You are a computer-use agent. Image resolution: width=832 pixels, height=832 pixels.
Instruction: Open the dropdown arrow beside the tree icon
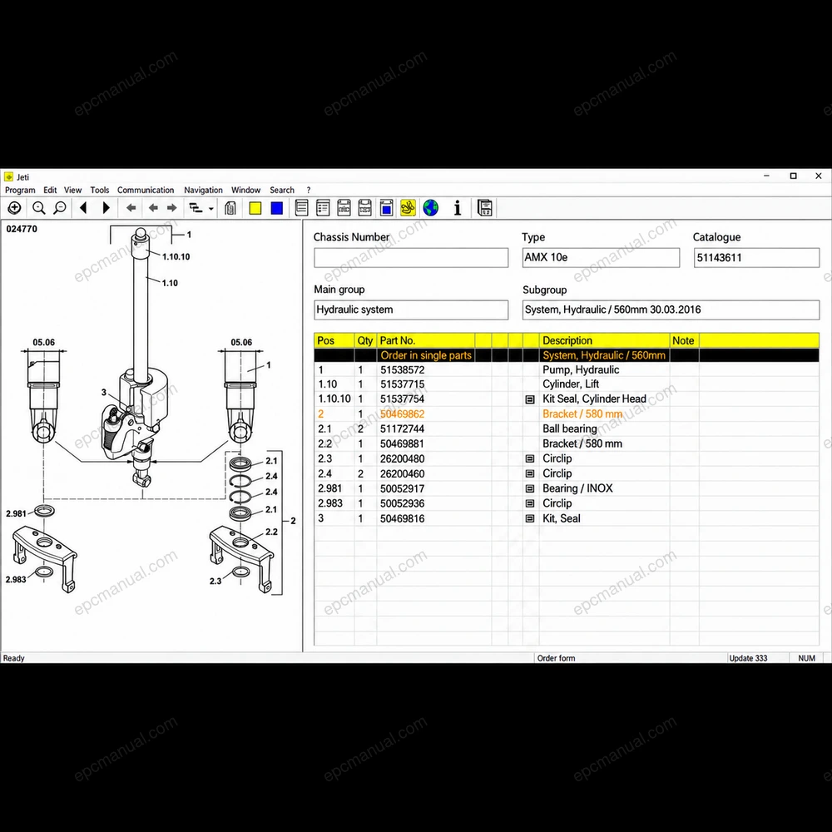pos(211,209)
